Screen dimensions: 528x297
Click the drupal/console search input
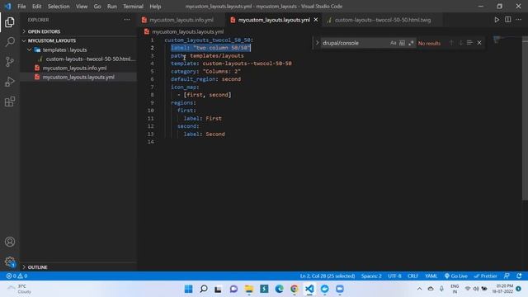point(355,43)
